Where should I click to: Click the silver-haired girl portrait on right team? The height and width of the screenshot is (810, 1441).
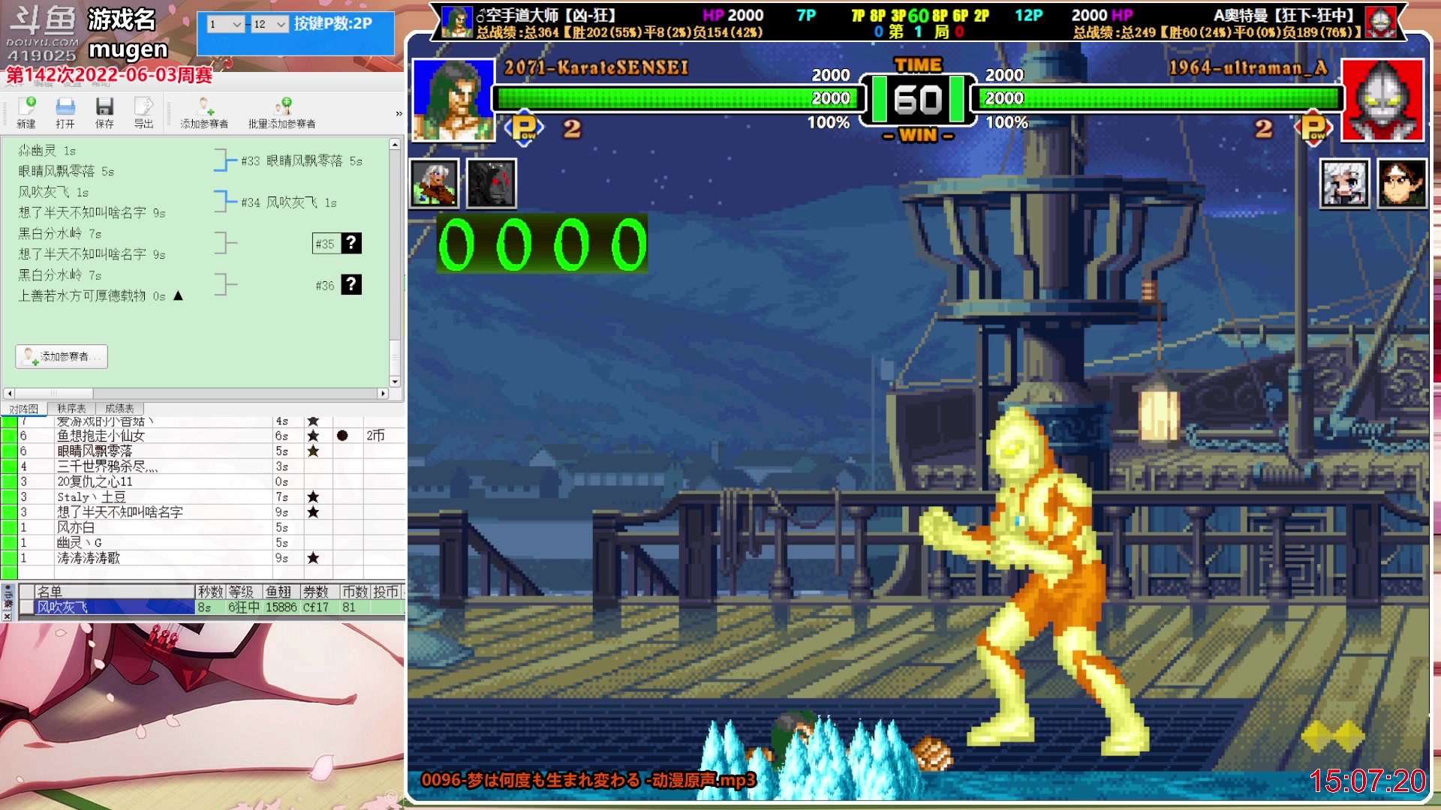(x=1344, y=184)
